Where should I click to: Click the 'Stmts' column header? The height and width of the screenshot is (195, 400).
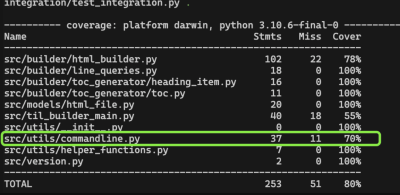point(267,37)
